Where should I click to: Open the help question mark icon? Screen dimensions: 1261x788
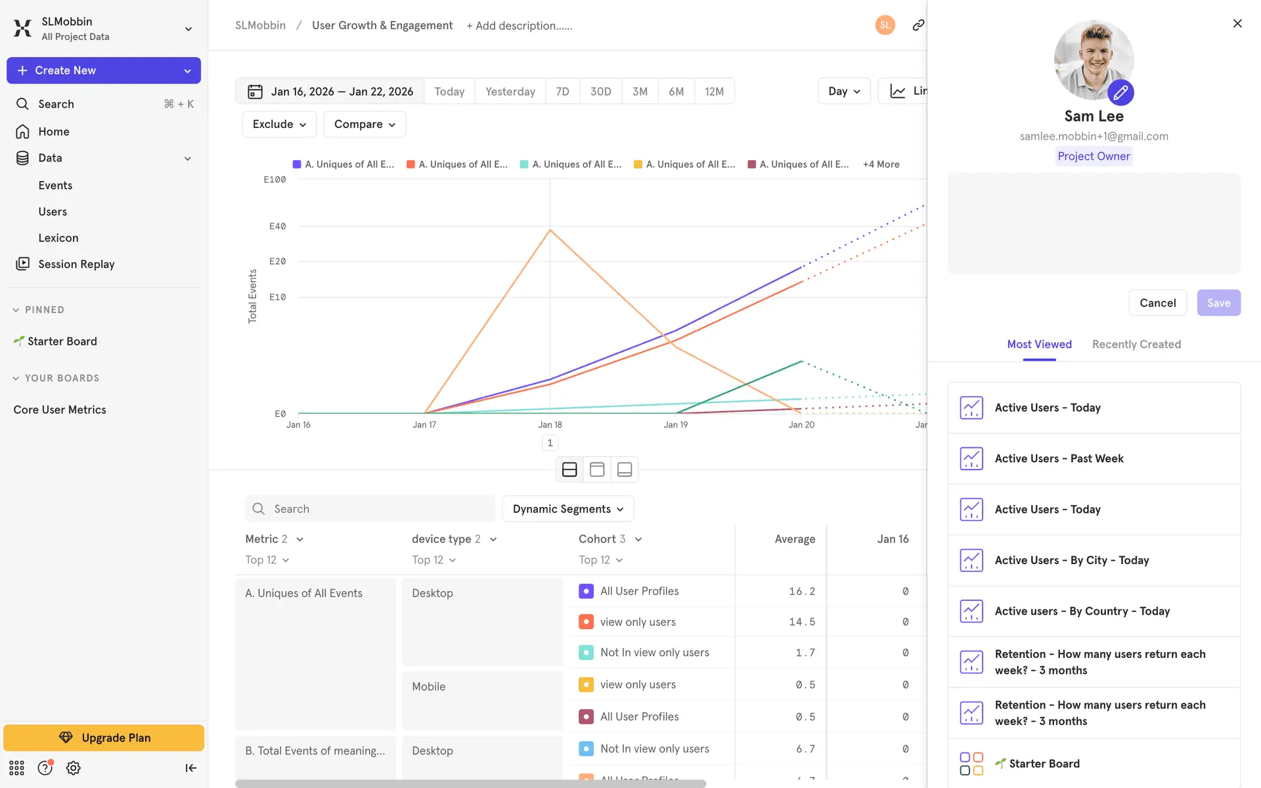(45, 768)
